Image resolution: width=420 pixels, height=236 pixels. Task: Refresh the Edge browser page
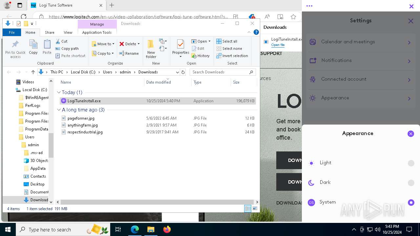23,16
